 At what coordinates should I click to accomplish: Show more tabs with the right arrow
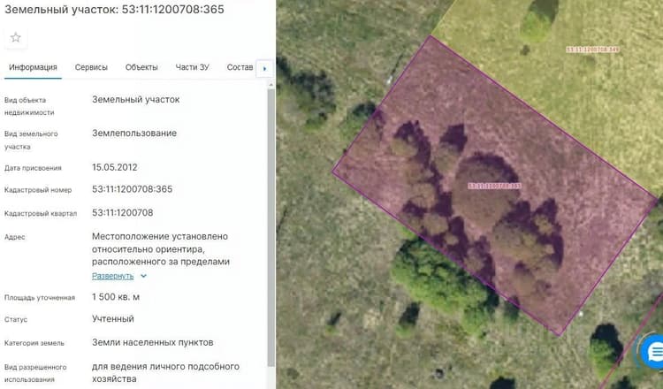264,68
